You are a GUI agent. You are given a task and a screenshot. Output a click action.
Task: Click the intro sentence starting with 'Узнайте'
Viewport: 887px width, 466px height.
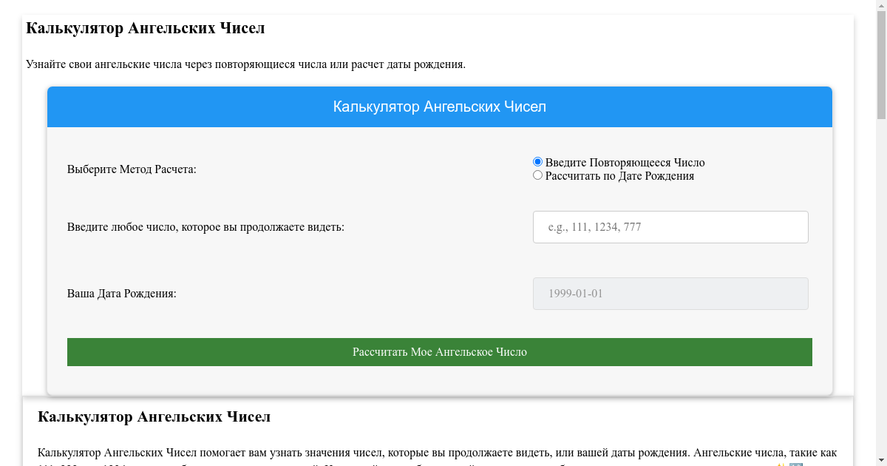tap(245, 64)
